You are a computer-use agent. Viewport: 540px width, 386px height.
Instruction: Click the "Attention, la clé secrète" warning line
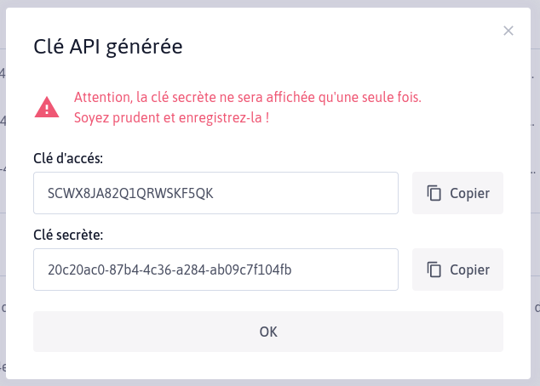point(248,97)
